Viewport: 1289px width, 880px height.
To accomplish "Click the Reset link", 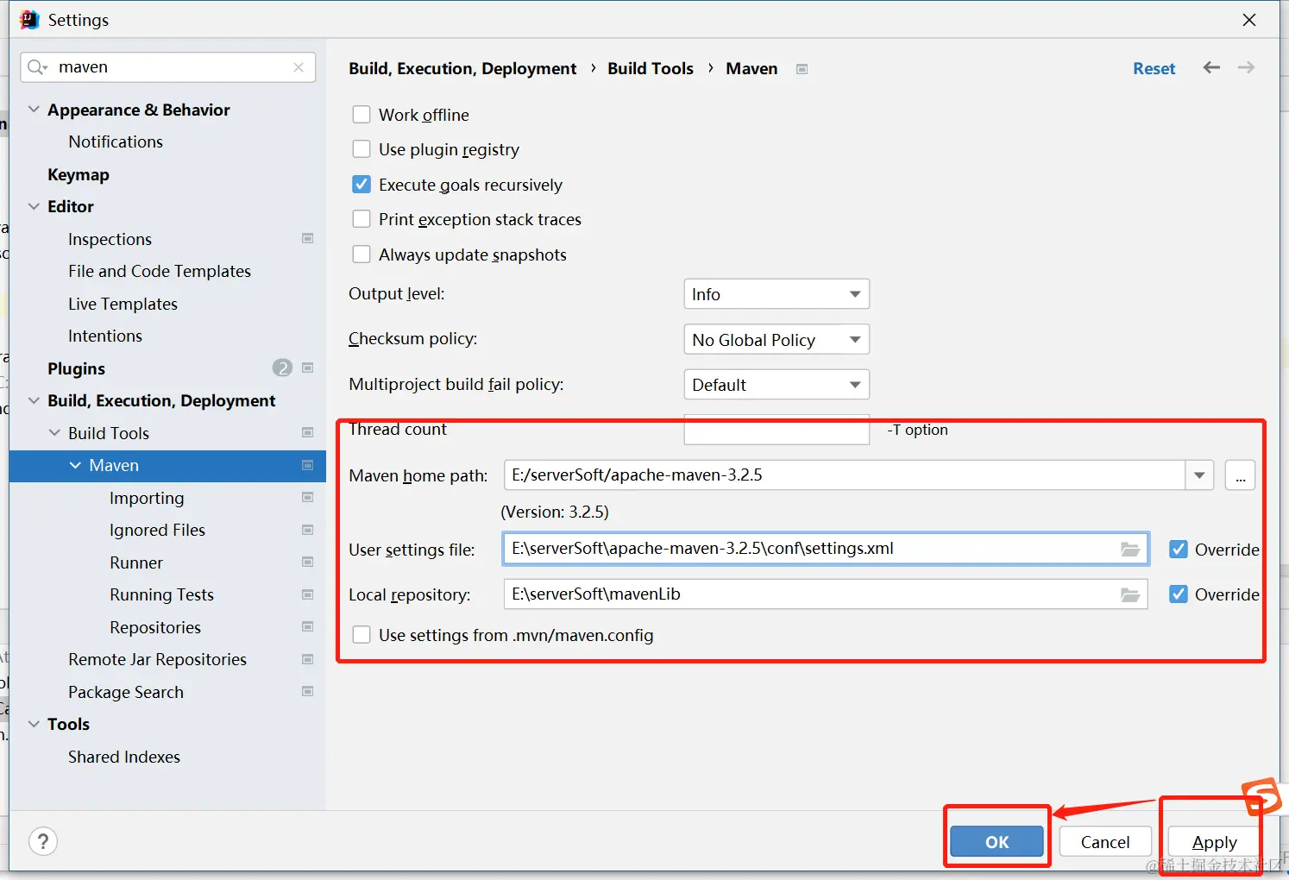I will (1154, 68).
